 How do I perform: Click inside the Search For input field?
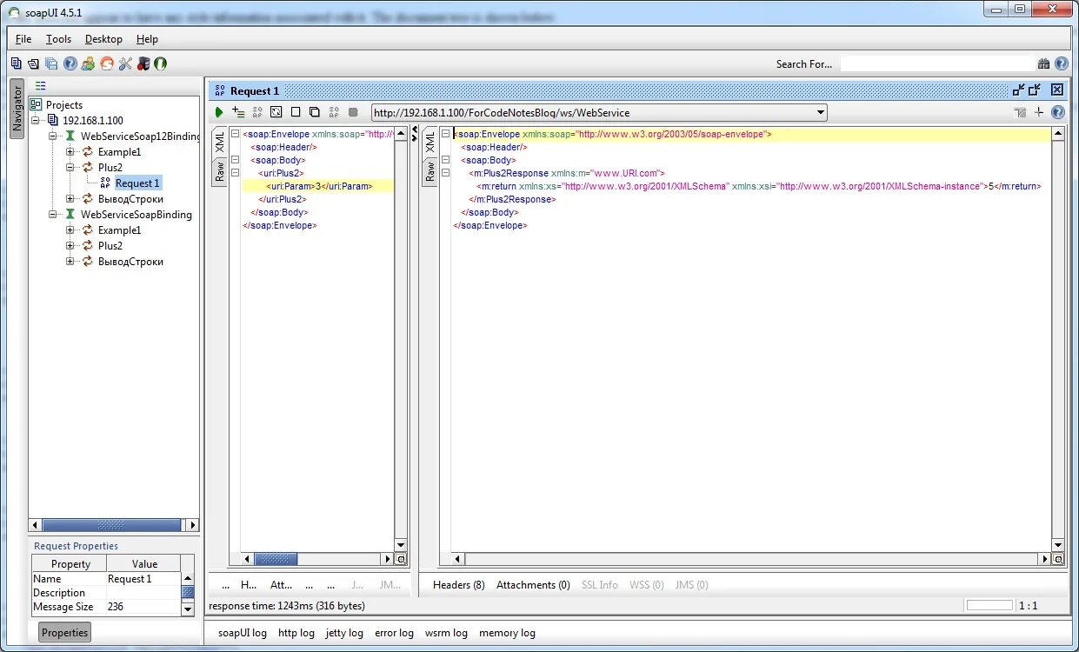[x=936, y=63]
